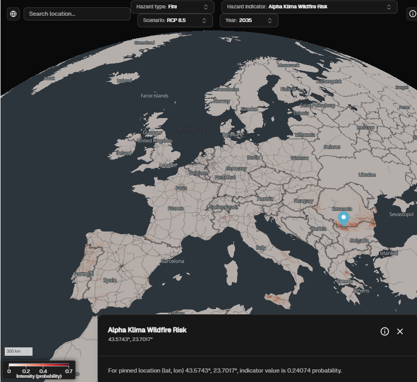417x382 pixels.
Task: Click the blue location pin on the map
Action: 344,219
